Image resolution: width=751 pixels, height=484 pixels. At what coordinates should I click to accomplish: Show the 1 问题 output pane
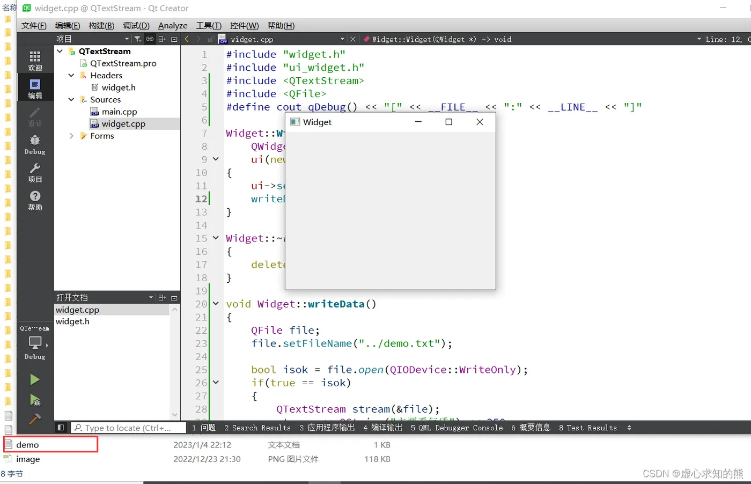[204, 428]
